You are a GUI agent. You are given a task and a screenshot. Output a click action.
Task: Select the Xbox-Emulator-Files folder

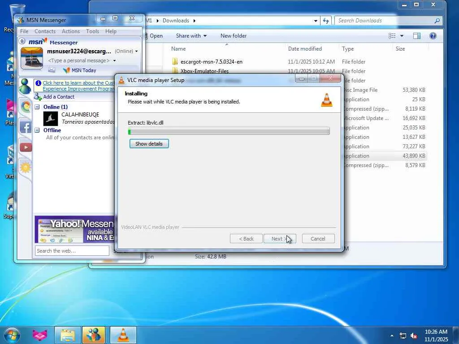(x=204, y=71)
